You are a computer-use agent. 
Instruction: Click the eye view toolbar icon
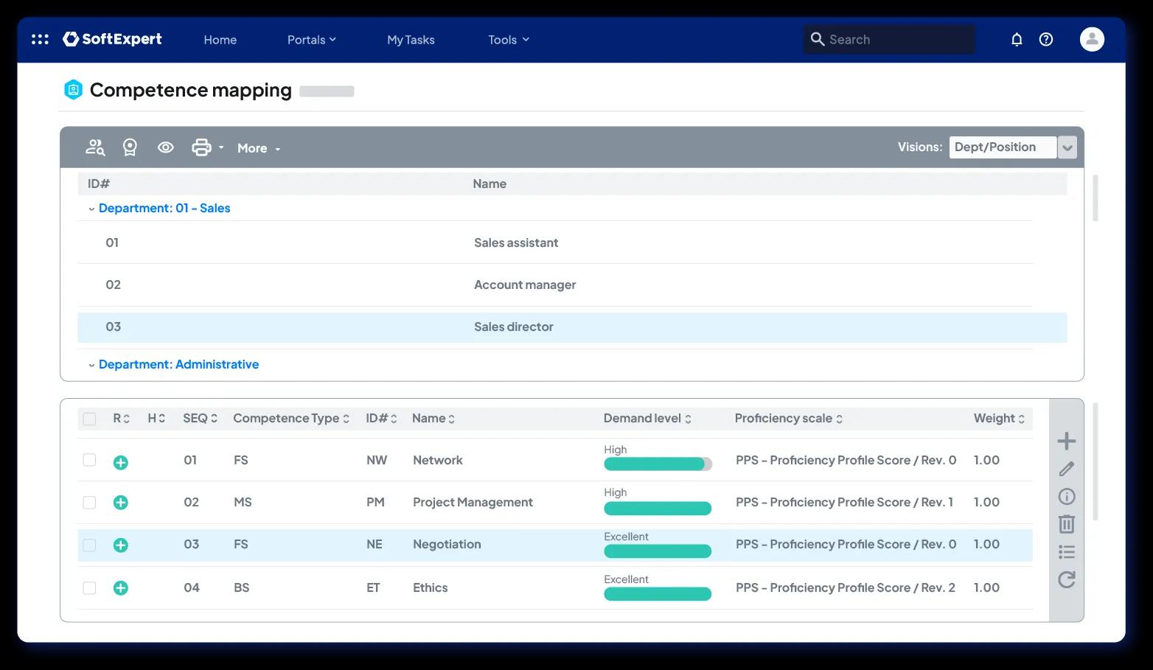[x=166, y=147]
